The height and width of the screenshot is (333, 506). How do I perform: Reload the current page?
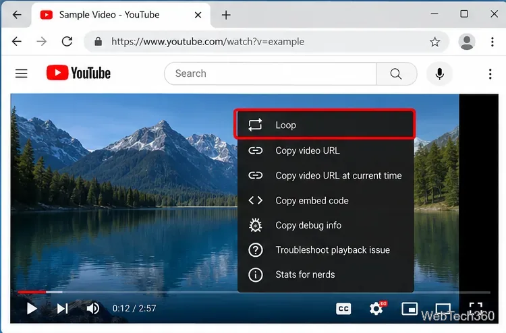67,41
